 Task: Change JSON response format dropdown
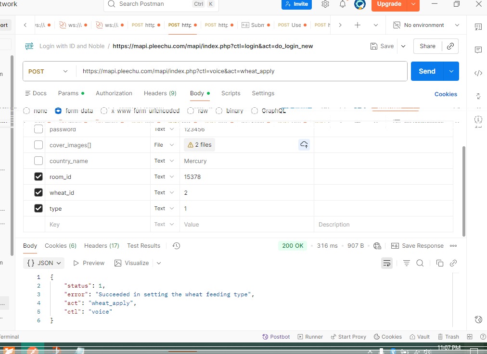45,263
